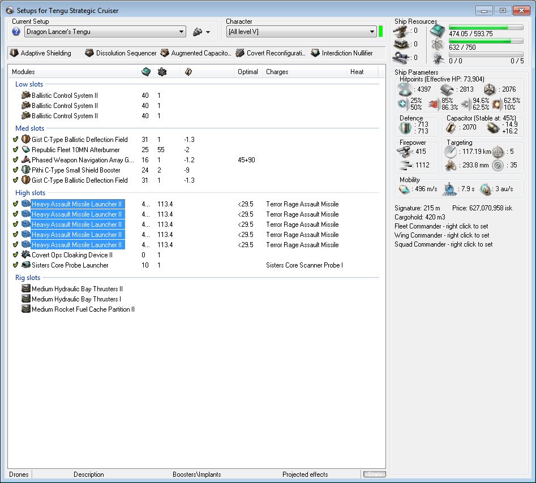Toggle Sisters Core Probe Launcher checkmark
Image resolution: width=536 pixels, height=483 pixels.
15,265
